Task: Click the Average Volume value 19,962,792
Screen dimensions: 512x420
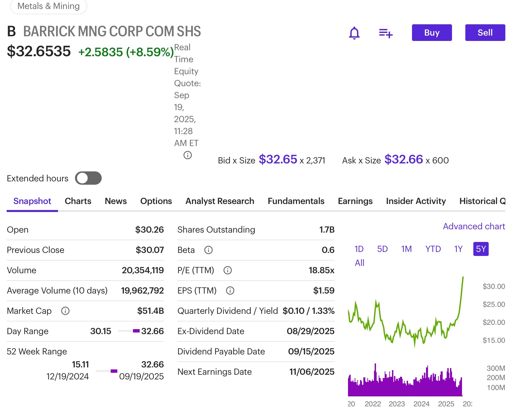Action: click(x=142, y=291)
